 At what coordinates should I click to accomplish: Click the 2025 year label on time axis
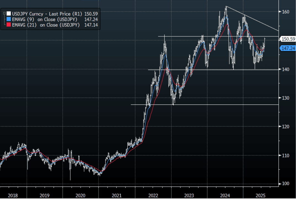coord(260,195)
